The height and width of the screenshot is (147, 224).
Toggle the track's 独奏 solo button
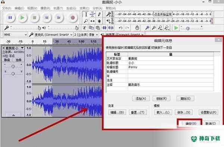point(19,60)
